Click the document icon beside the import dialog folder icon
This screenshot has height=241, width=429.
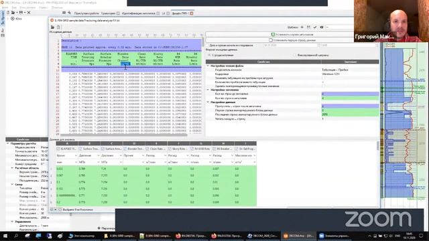pos(58,27)
